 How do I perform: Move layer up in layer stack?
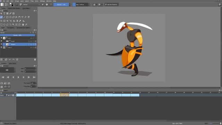[14, 59]
